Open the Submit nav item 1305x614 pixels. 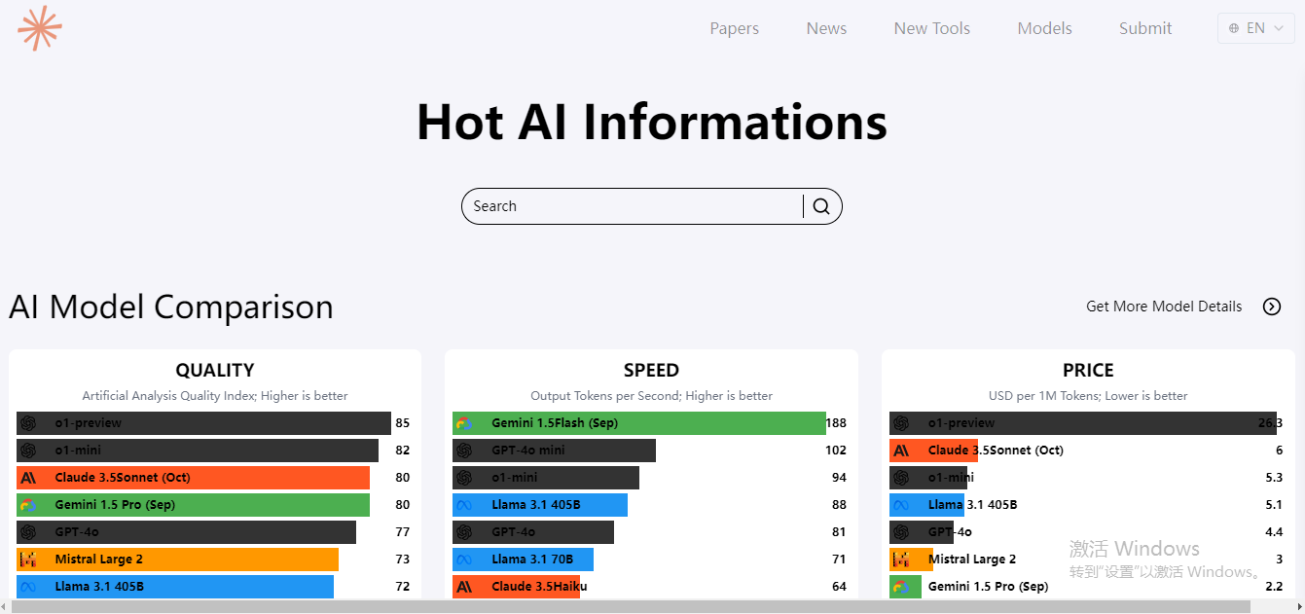(1145, 28)
